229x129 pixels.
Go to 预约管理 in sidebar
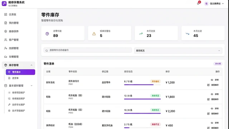point(18,23)
